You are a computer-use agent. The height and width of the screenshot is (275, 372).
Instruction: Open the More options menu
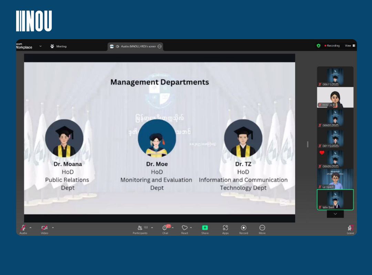(262, 229)
